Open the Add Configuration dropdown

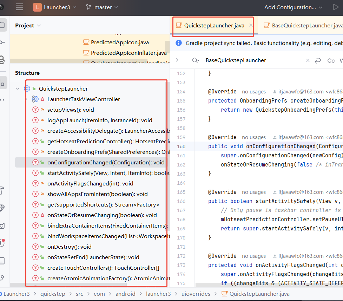(x=293, y=7)
